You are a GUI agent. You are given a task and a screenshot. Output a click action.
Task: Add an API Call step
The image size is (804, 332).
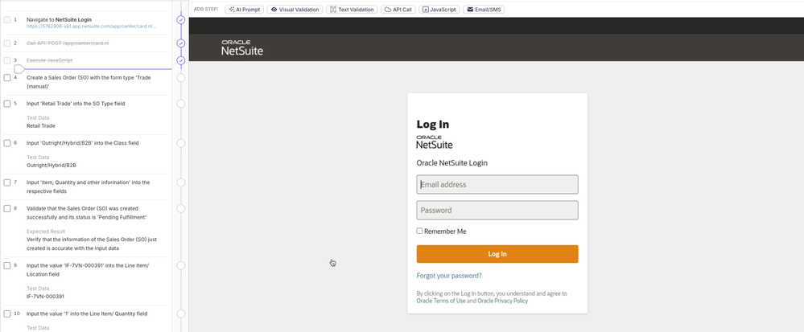tap(398, 10)
